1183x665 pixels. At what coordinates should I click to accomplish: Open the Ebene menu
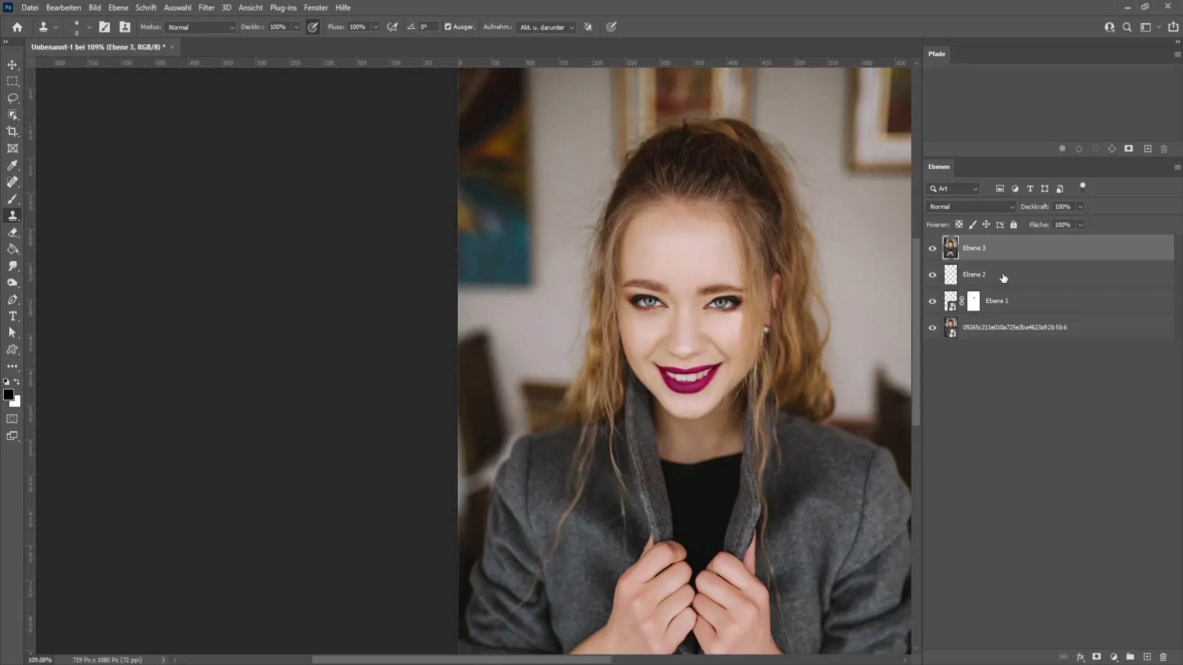116,7
